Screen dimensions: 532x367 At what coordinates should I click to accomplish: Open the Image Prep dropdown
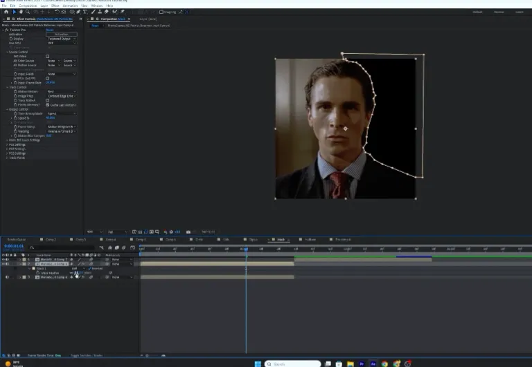(62, 96)
